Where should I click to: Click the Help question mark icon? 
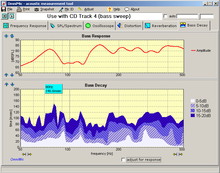coord(110,9)
